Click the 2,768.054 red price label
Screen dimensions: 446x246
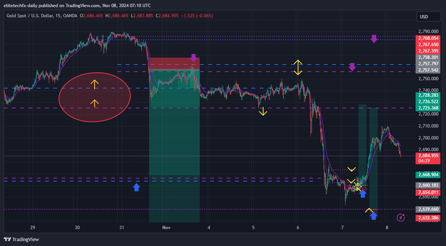[428, 38]
